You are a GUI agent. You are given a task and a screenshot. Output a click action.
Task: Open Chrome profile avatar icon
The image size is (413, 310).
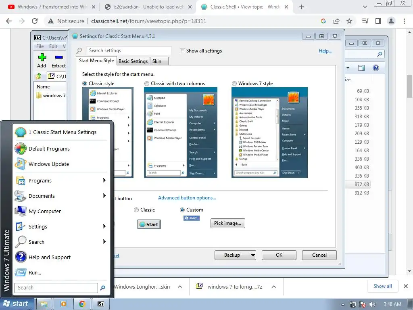point(391,21)
